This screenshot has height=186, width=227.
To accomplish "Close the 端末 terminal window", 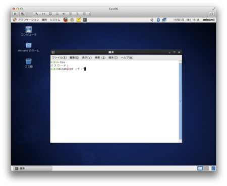I will (179, 52).
